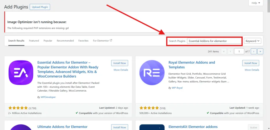Image resolution: width=270 pixels, height=130 pixels.
Task: Click the 'of 7' pages text
Action: 247,51
